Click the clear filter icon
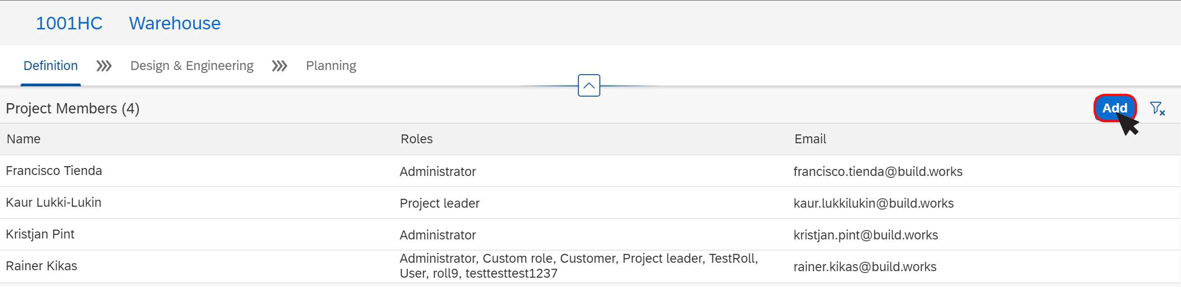 (x=1158, y=109)
